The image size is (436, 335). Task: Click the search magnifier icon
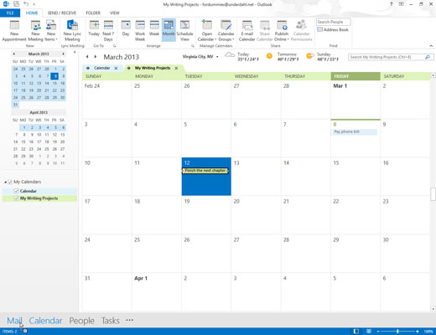pyautogui.click(x=428, y=57)
